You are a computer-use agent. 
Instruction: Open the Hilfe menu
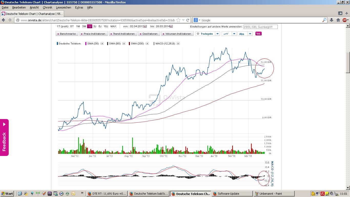[x=90, y=7]
